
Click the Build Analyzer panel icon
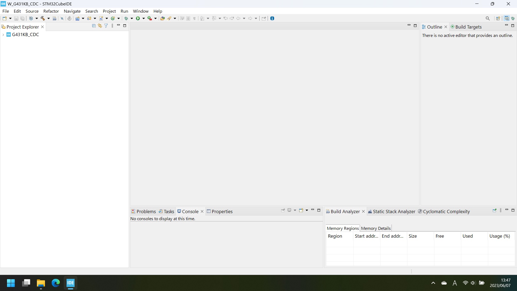tap(328, 212)
